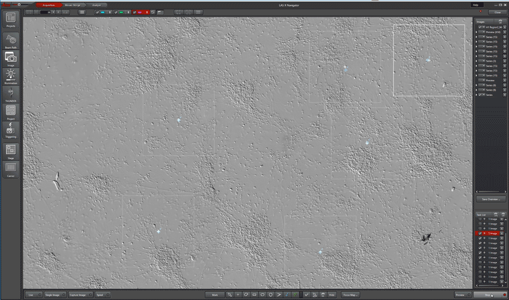509x300 pixels.
Task: Click the bottom toolbar trash icon
Action: tap(323, 295)
